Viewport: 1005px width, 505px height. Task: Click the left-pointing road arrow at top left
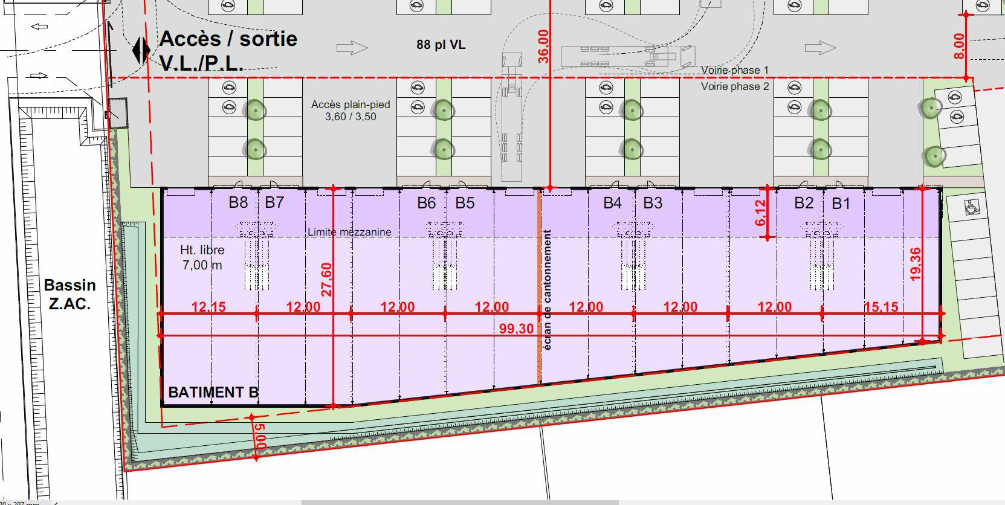pos(39,27)
